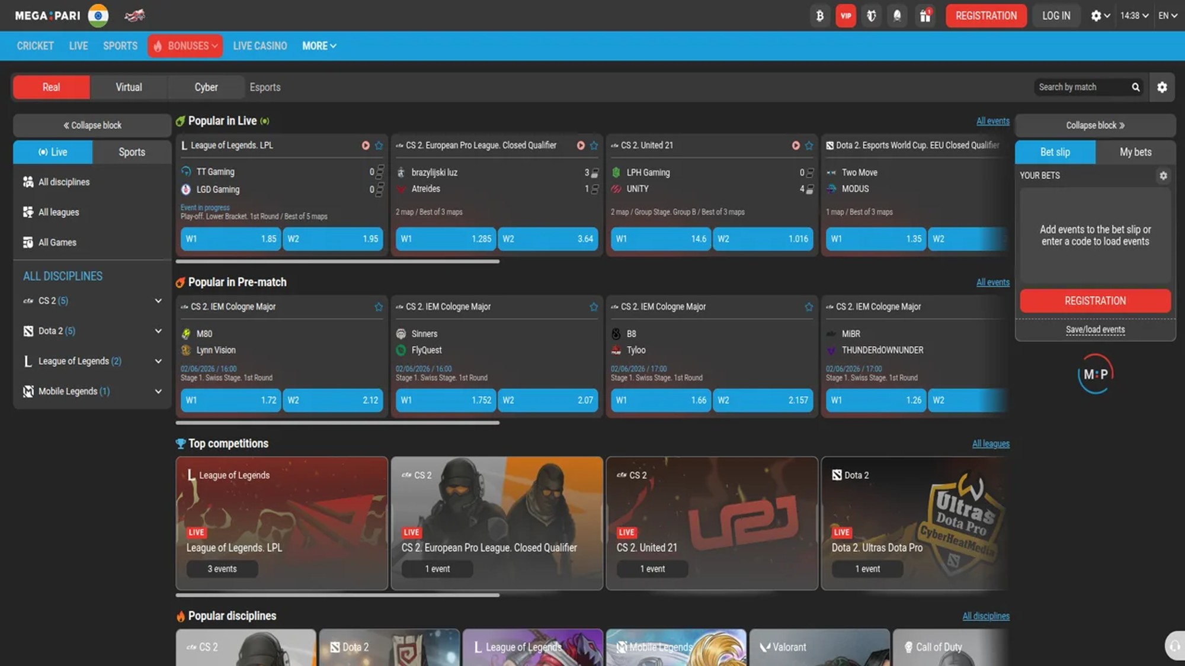
Task: Open the VIP cashback icon
Action: pyautogui.click(x=845, y=16)
